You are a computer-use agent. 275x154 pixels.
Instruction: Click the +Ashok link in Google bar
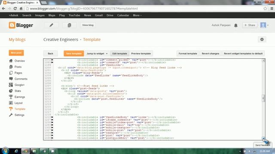click(x=13, y=15)
